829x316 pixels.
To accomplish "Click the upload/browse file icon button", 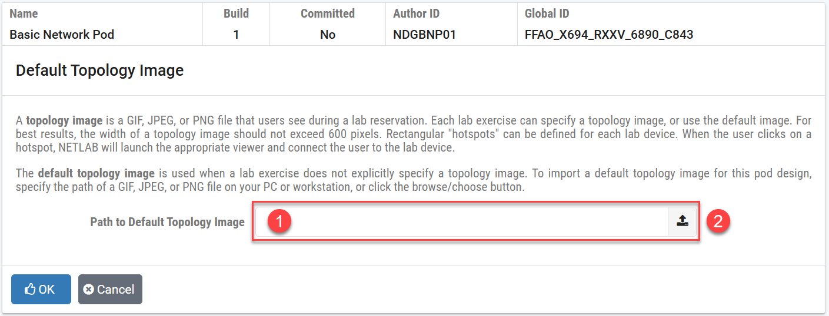I will [x=682, y=221].
